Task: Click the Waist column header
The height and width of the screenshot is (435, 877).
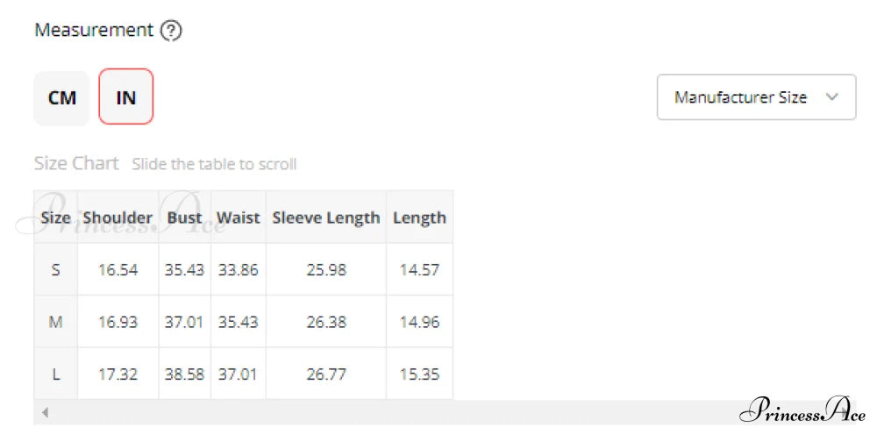Action: point(238,217)
